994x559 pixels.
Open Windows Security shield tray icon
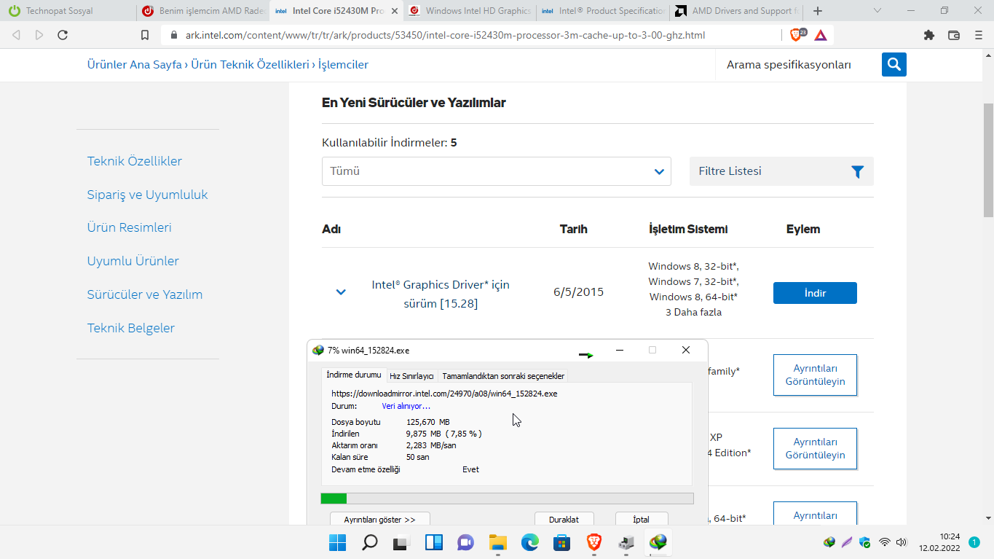point(865,542)
